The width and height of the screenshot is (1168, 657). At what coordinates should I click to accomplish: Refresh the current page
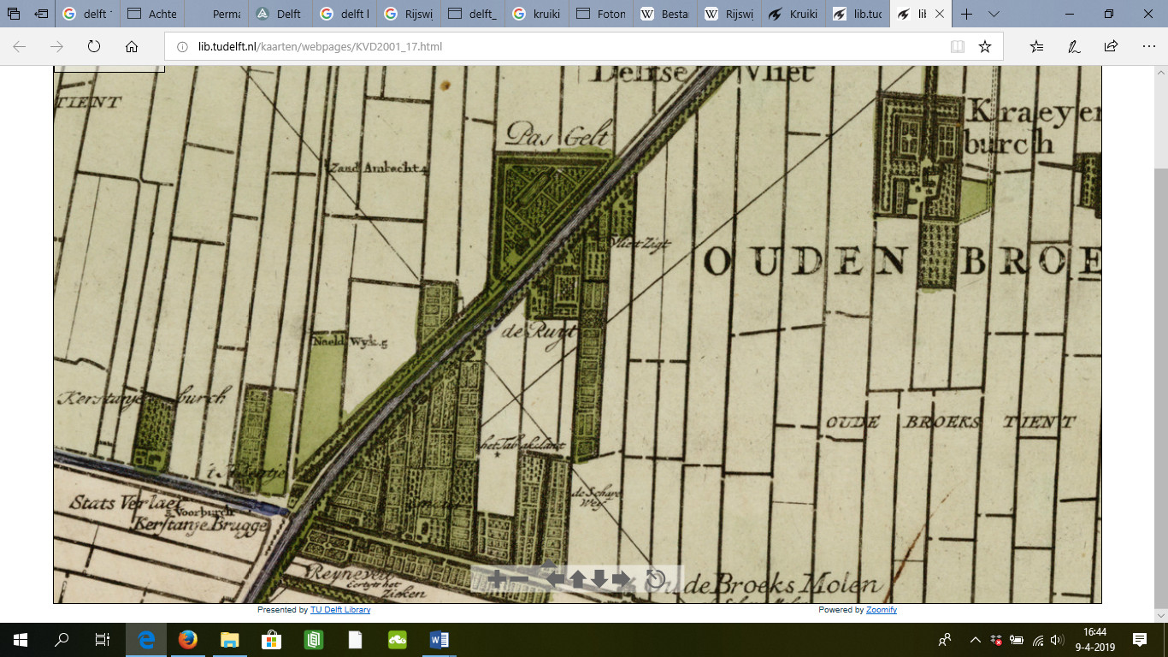(x=94, y=46)
